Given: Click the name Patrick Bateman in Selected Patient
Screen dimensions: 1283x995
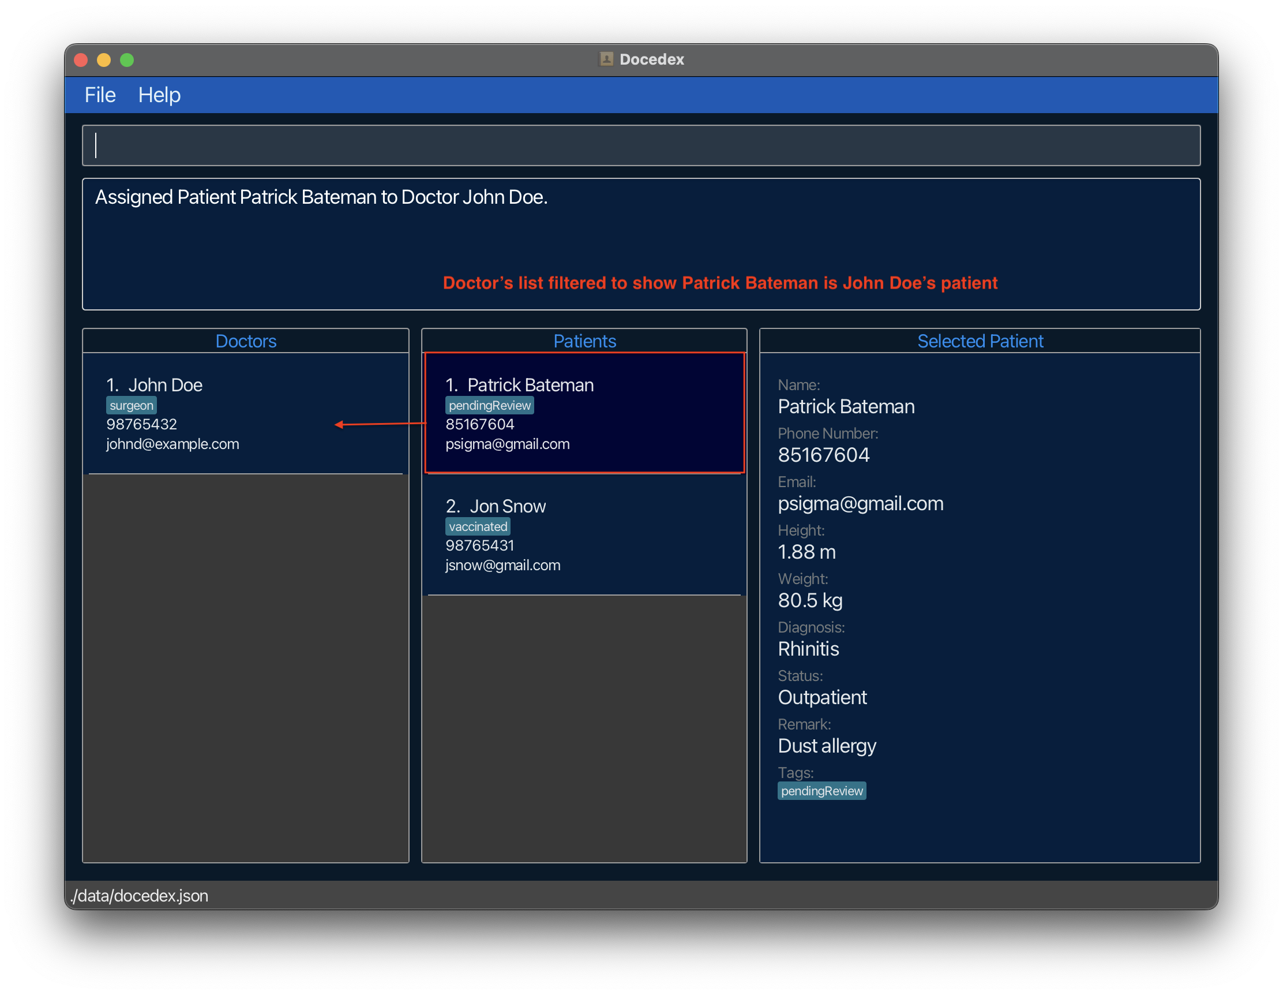Looking at the screenshot, I should tap(846, 407).
